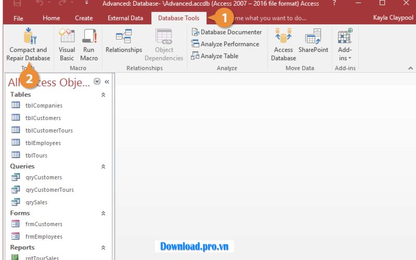The width and height of the screenshot is (416, 260).
Task: Open the Add-ins dropdown
Action: tap(344, 45)
